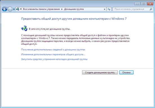Screen dimensions: 155x108
Task: Open 'Изменение дополнительных параметров общего доступа...'
Action: pos(53,54)
